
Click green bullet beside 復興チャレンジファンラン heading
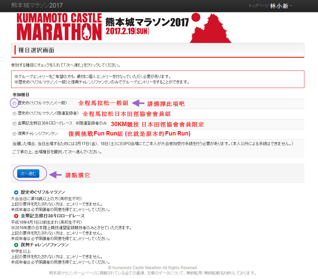pyautogui.click(x=16, y=245)
